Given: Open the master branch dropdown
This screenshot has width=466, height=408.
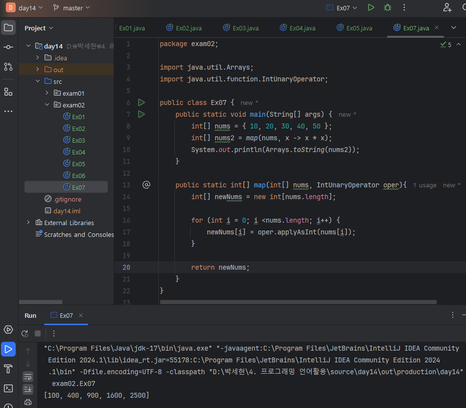Looking at the screenshot, I should click(x=72, y=8).
